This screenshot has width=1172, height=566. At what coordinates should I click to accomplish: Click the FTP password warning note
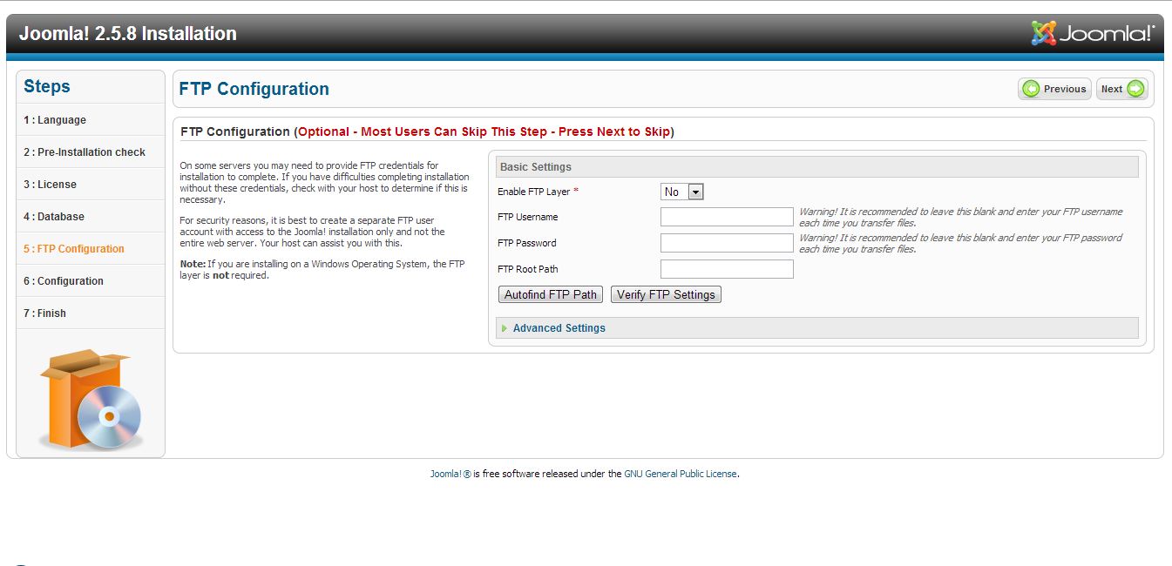tap(960, 243)
